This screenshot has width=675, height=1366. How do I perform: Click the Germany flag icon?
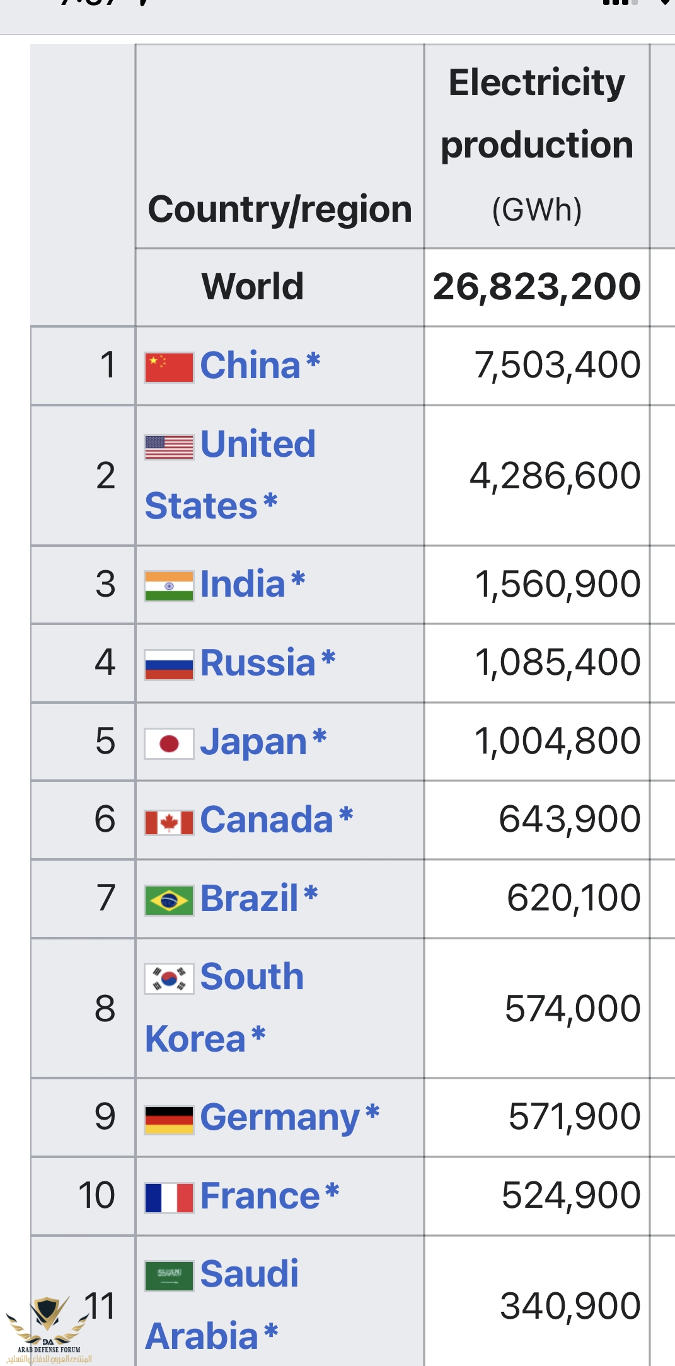[x=168, y=1120]
